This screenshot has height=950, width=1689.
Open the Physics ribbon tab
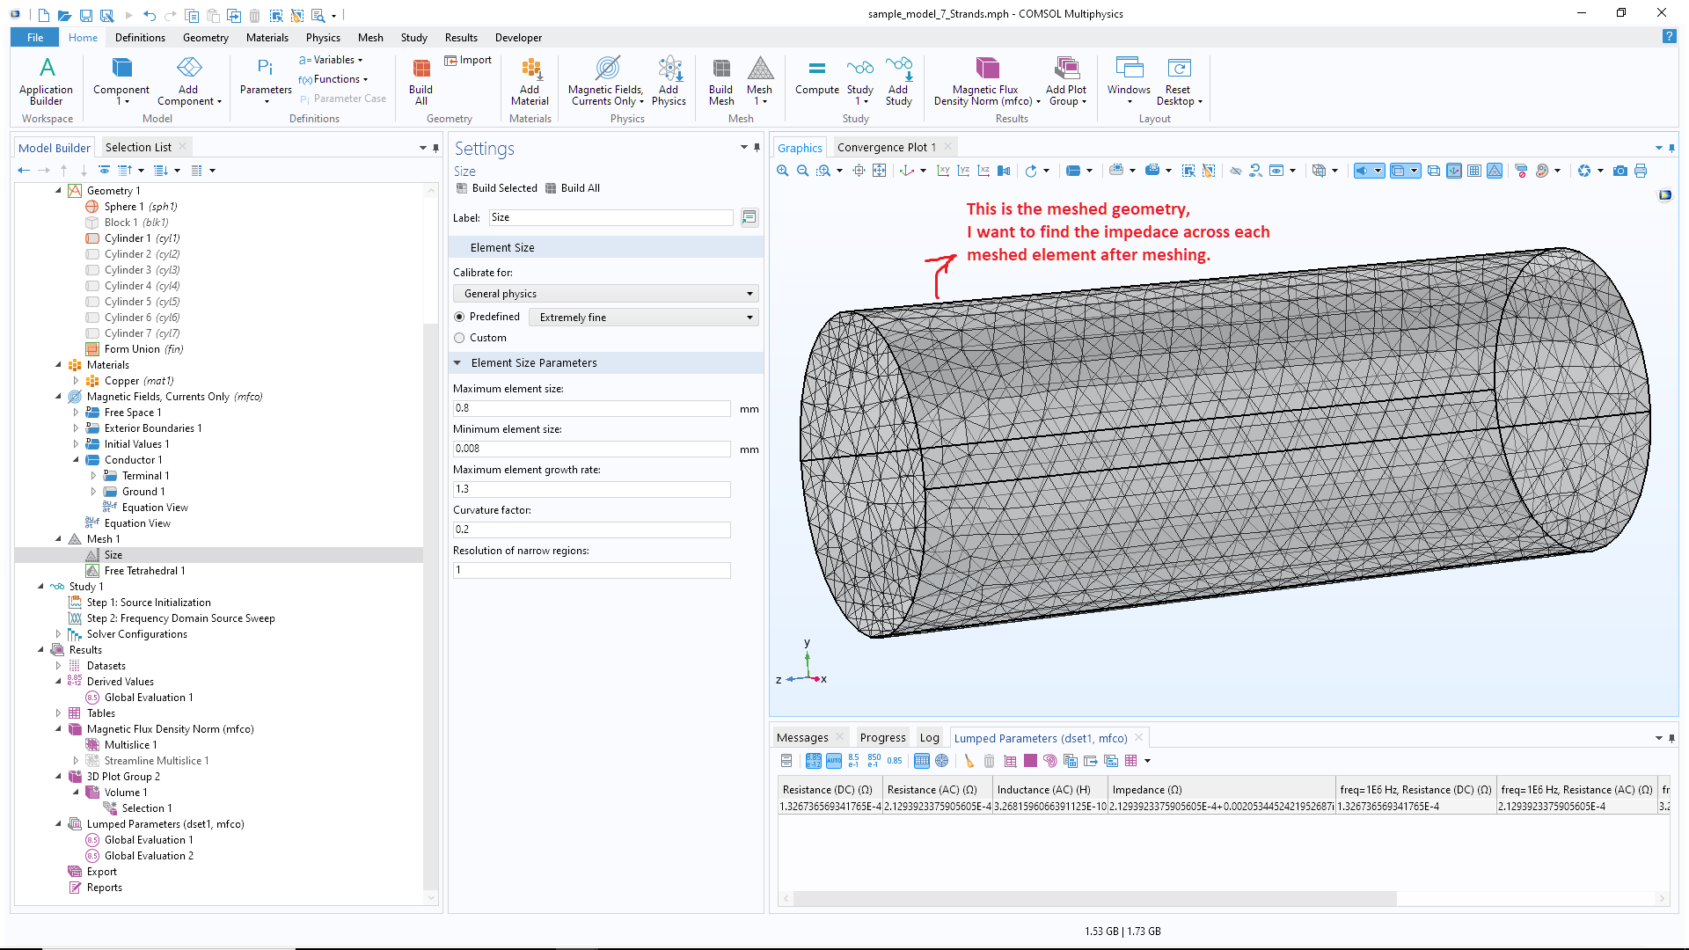pyautogui.click(x=323, y=38)
